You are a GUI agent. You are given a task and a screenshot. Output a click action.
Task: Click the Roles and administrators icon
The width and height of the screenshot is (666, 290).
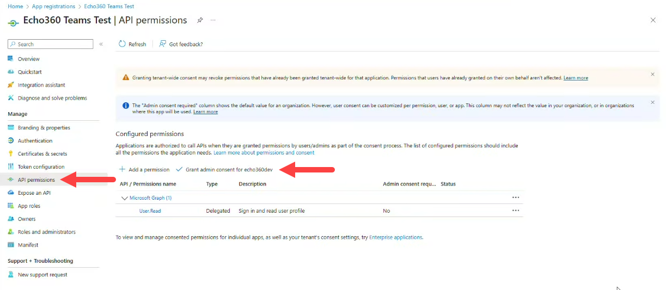tap(11, 232)
